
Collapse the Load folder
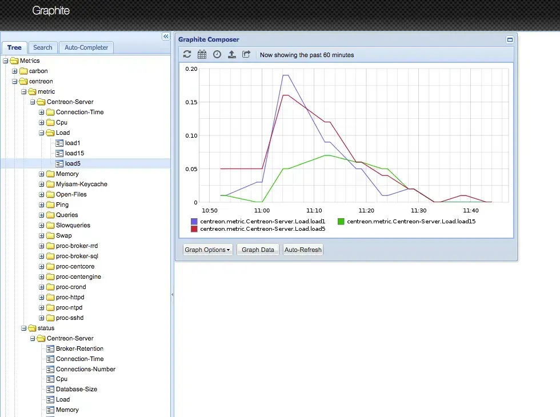[41, 133]
